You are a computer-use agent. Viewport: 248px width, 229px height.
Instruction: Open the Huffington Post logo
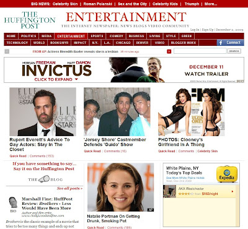coord(30,20)
